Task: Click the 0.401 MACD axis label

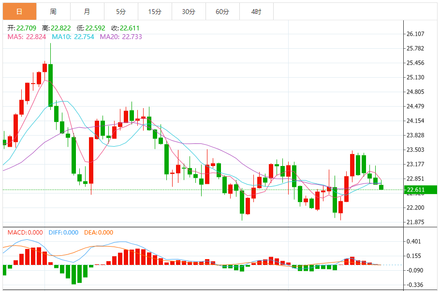Action: click(414, 241)
